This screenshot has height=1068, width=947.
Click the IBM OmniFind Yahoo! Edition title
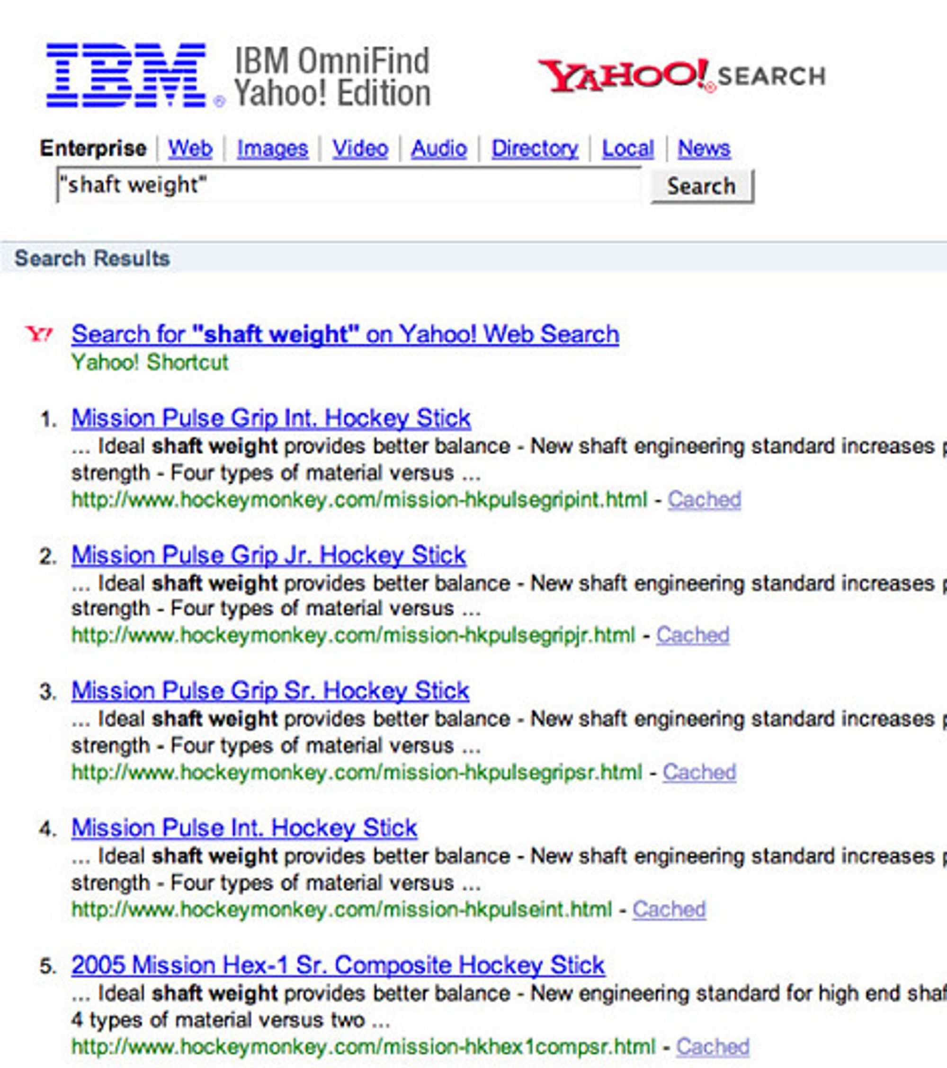[332, 77]
